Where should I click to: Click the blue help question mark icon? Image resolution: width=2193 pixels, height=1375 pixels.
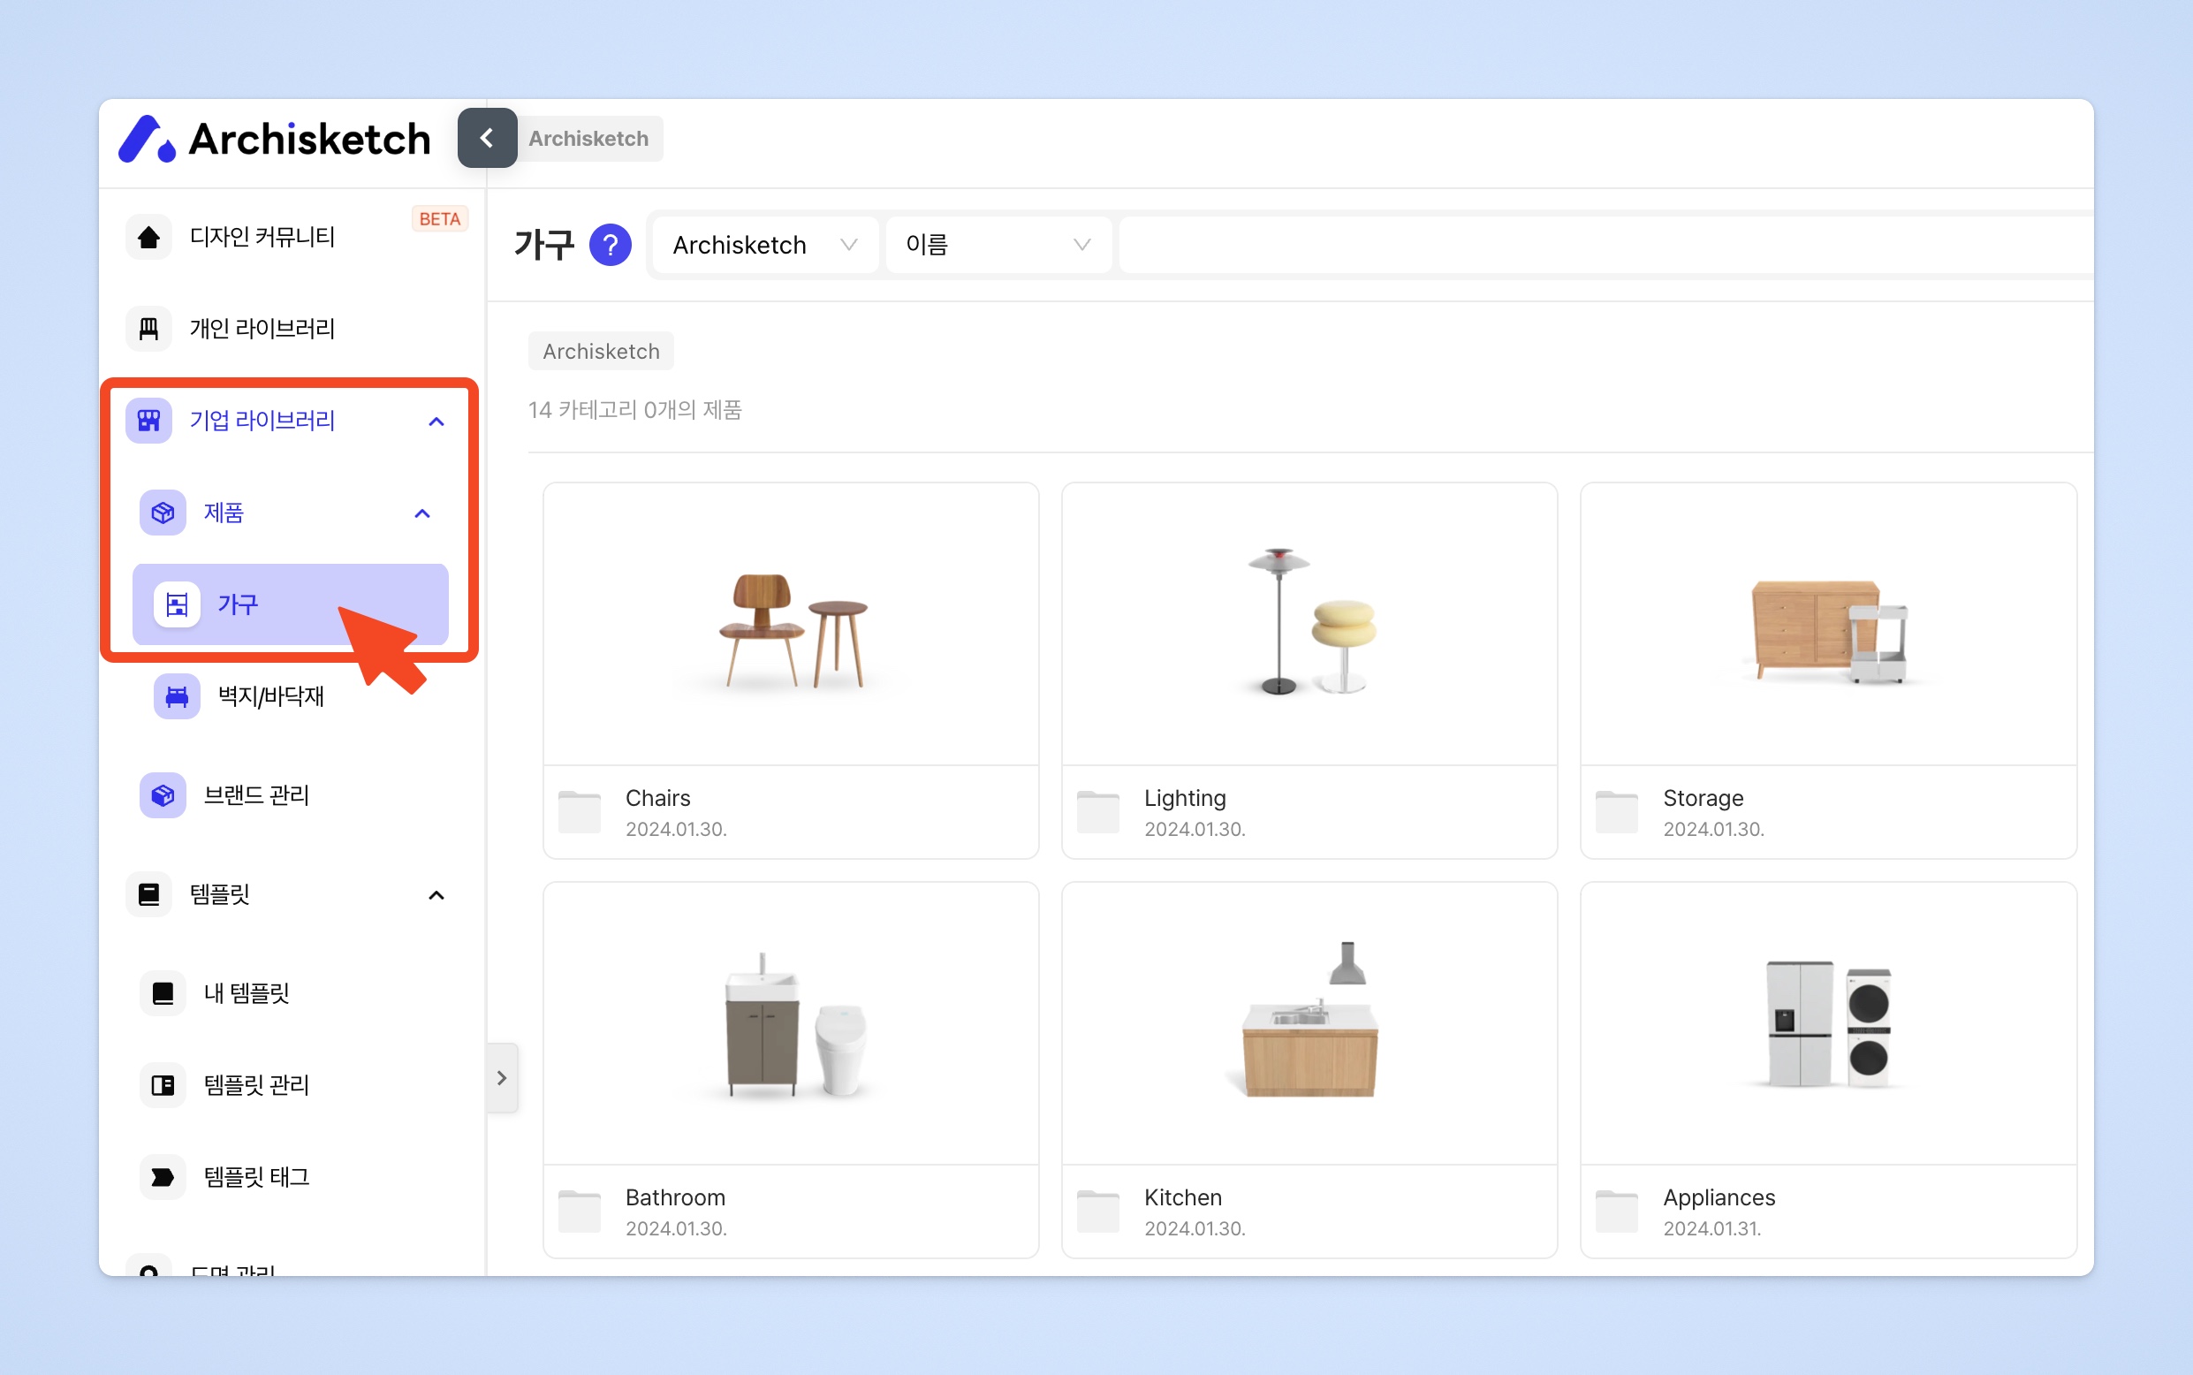pyautogui.click(x=610, y=245)
